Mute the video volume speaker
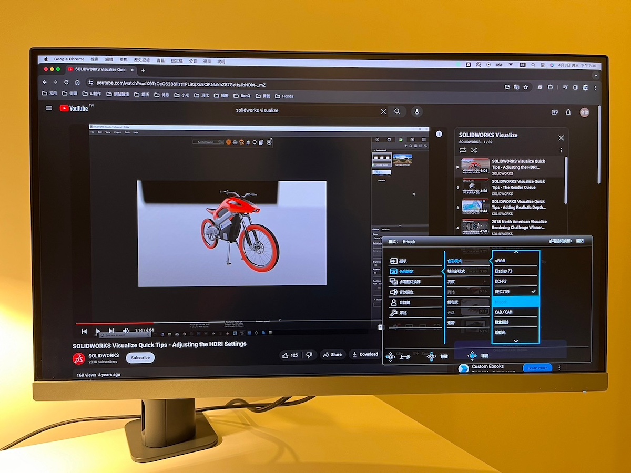The image size is (631, 473). (x=126, y=331)
